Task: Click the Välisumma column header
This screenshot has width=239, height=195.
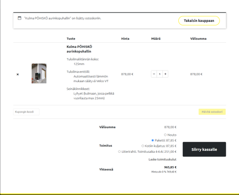Action: tap(198, 39)
